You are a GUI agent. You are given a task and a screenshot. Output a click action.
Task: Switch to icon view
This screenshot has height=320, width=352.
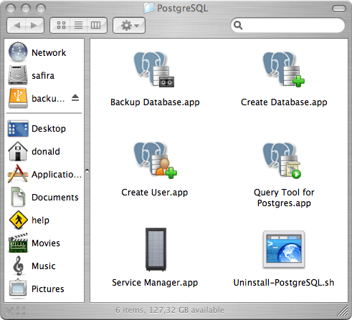tap(61, 25)
